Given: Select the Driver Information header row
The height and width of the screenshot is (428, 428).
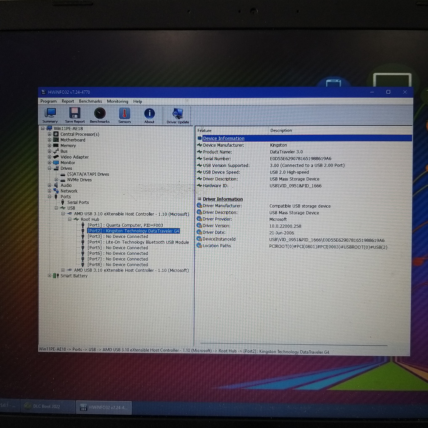Looking at the screenshot, I should click(223, 199).
